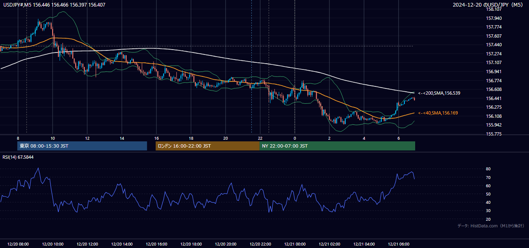Click hour tick '4' under the price chart
Image resolution: width=529 pixels, height=248 pixels.
364,138
